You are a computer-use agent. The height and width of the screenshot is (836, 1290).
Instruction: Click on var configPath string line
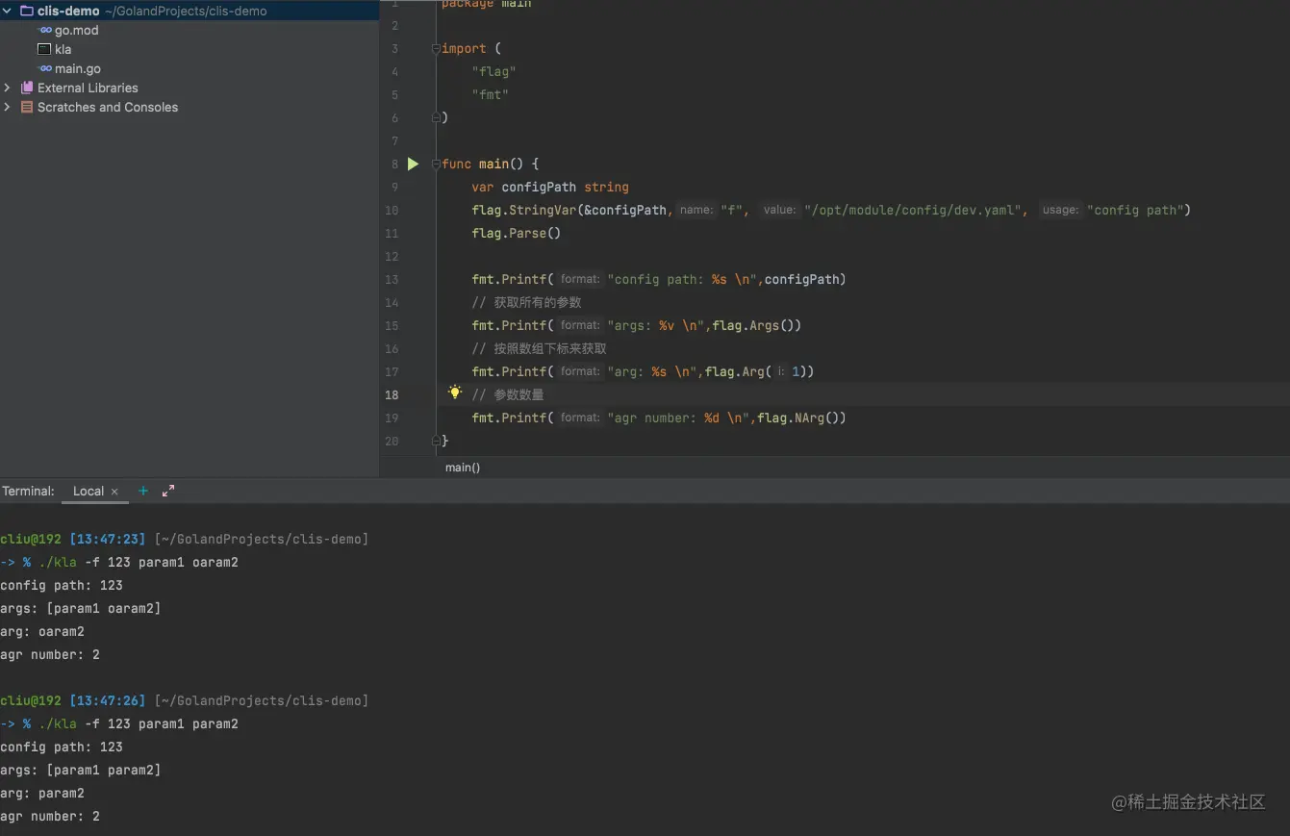(x=550, y=187)
